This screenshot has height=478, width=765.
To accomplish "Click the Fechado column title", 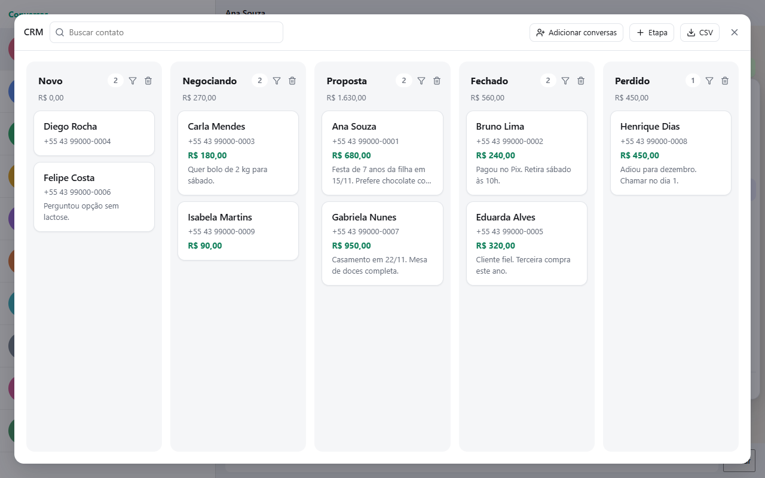I will pos(489,81).
